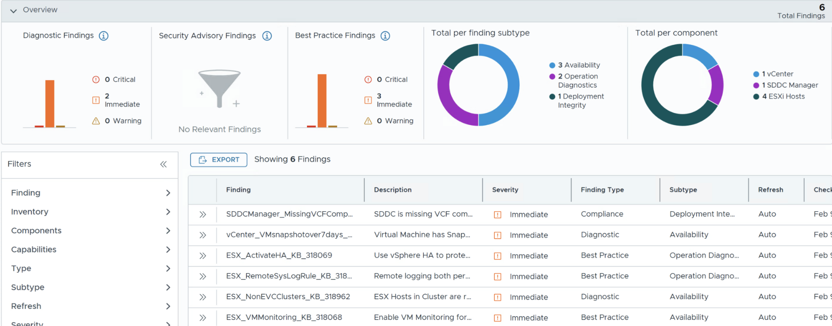
Task: Expand the Finding filter
Action: [x=168, y=193]
